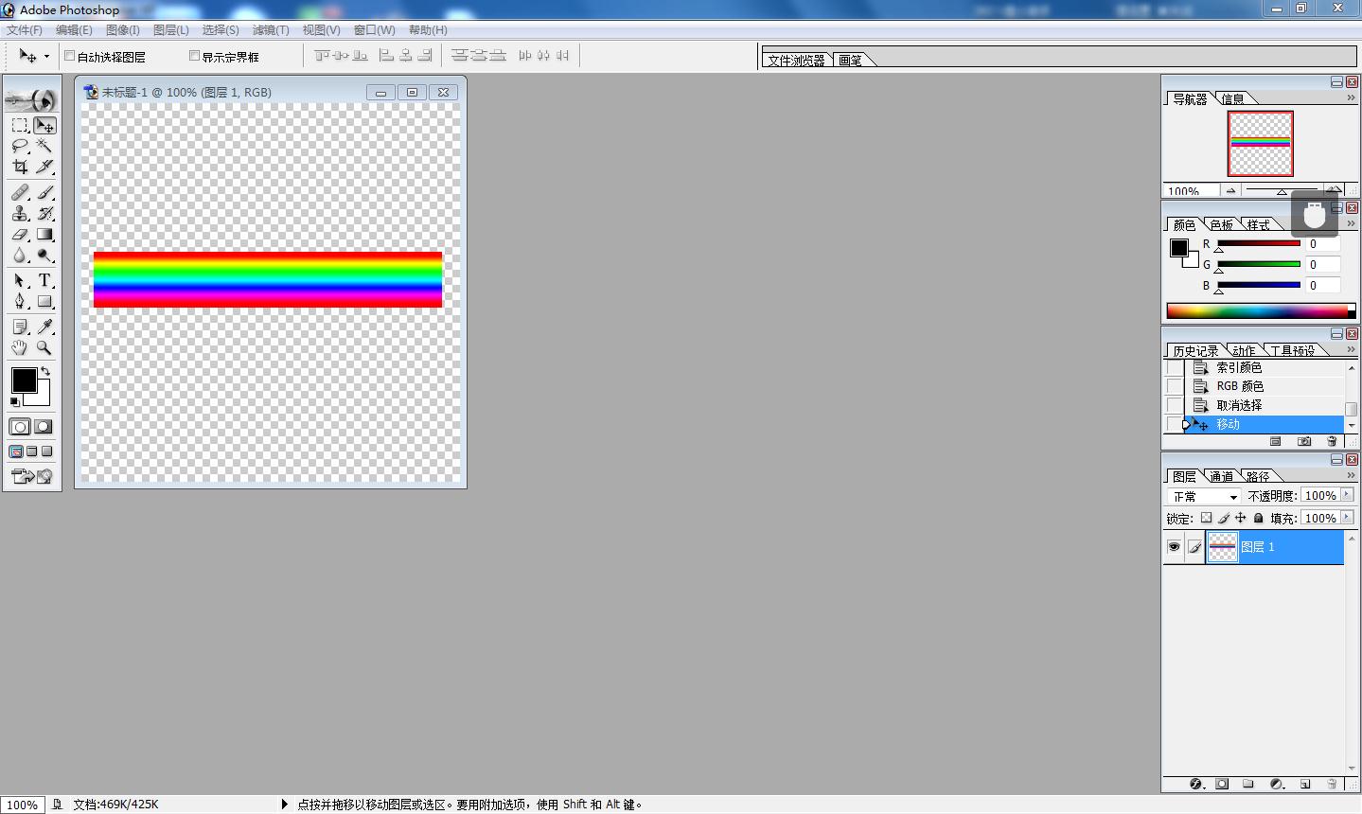
Task: Select the Clone Stamp tool
Action: tap(20, 213)
